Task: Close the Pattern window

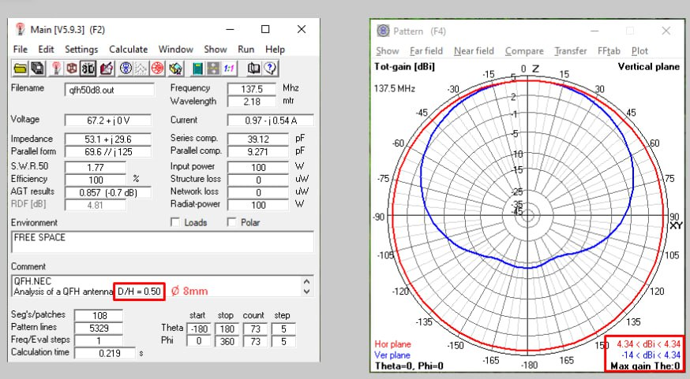Action: [x=666, y=32]
